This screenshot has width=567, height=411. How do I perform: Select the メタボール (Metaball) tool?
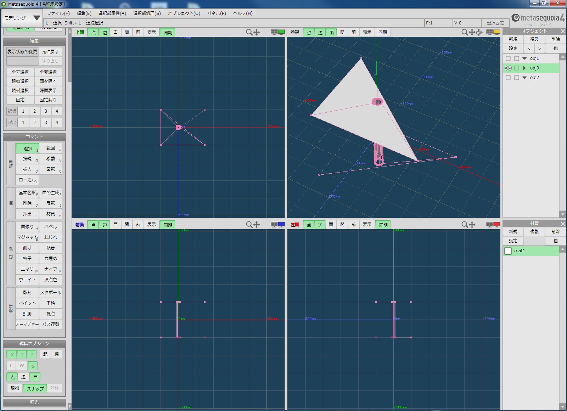click(x=51, y=293)
